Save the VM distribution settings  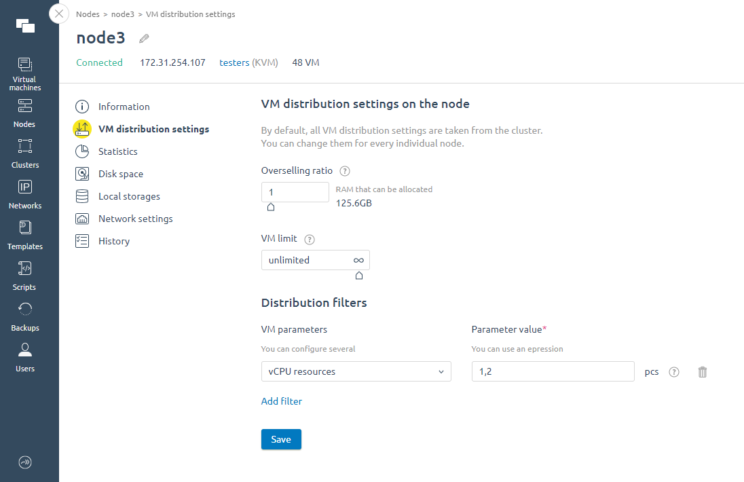click(280, 439)
